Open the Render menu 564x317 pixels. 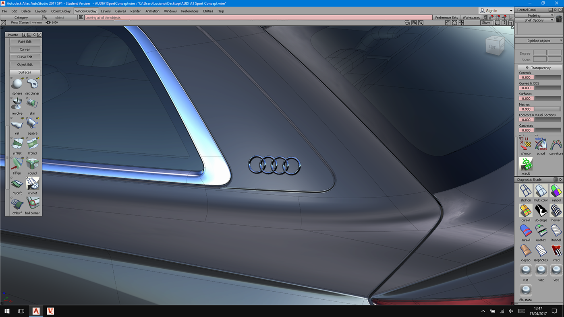click(x=136, y=11)
